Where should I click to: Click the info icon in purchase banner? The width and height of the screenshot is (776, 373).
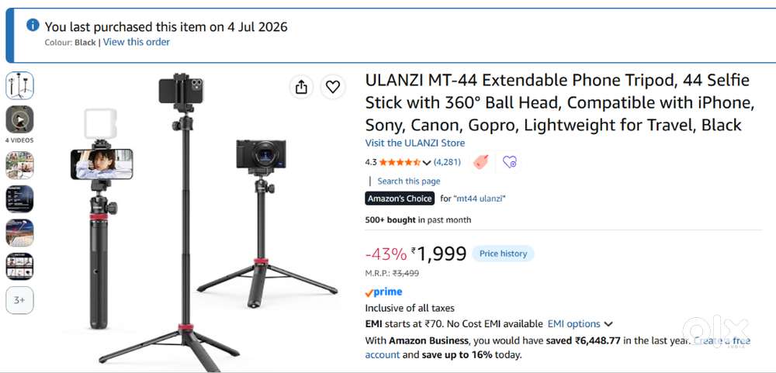coord(33,25)
